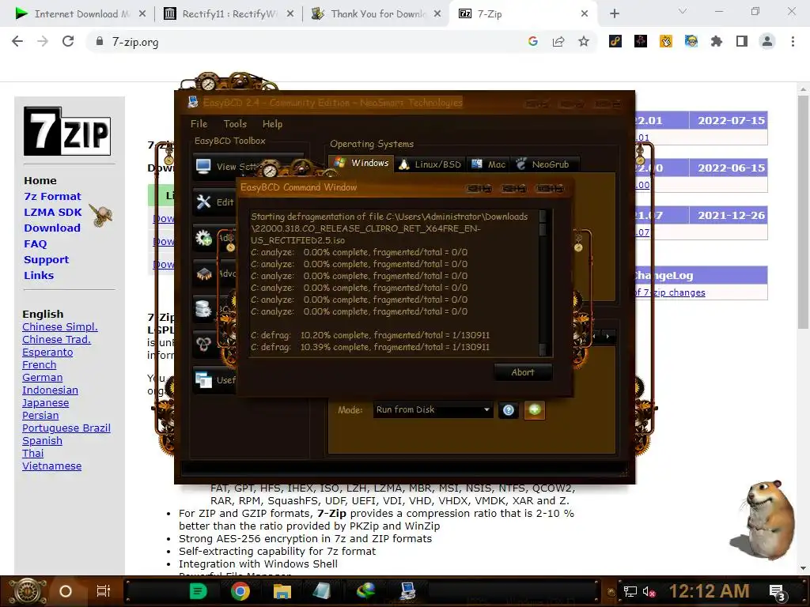Open BCD Backup/Repair database icon
Image resolution: width=810 pixels, height=607 pixels.
203,309
